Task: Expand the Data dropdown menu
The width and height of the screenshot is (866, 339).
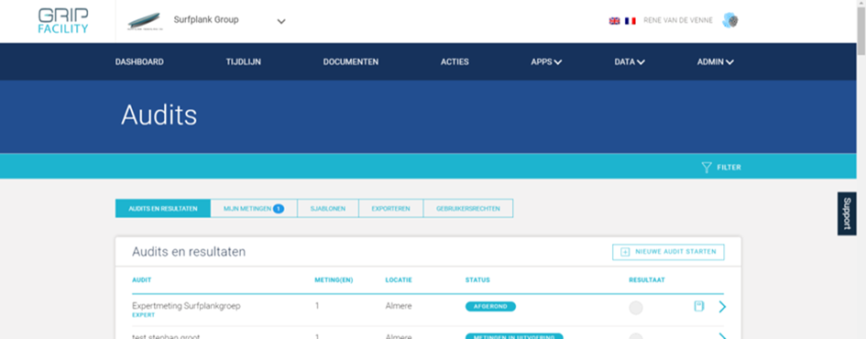Action: [x=630, y=61]
